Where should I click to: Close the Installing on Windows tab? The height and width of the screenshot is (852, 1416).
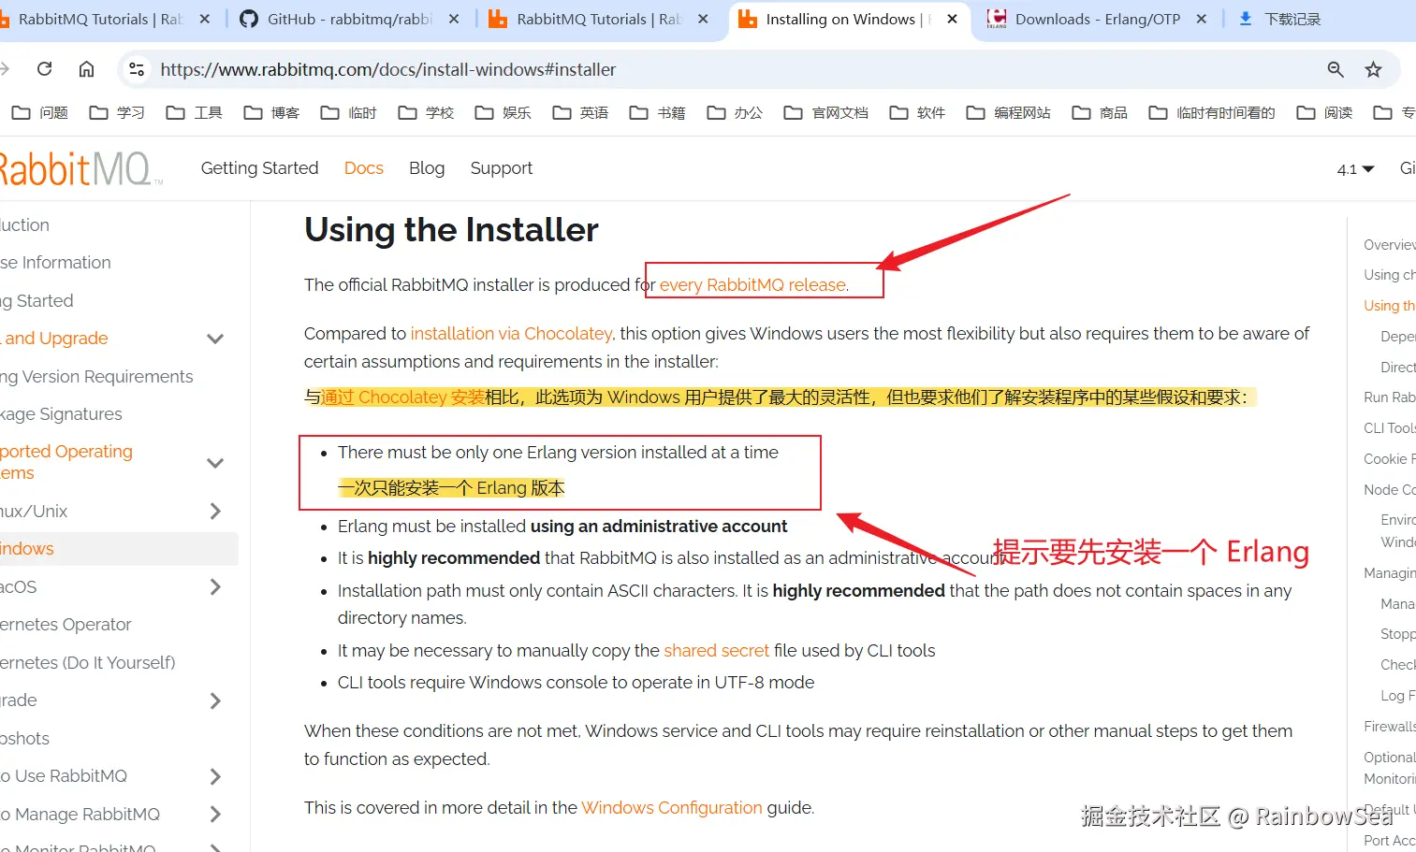[952, 19]
